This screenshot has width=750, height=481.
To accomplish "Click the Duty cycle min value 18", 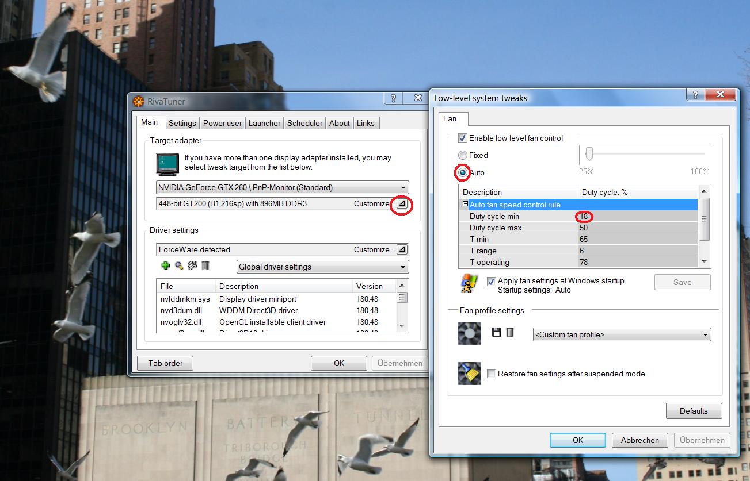I will point(584,216).
